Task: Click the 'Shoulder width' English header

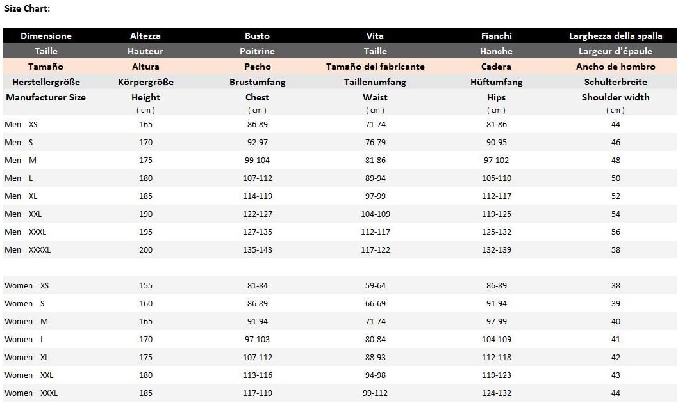Action: tap(615, 97)
